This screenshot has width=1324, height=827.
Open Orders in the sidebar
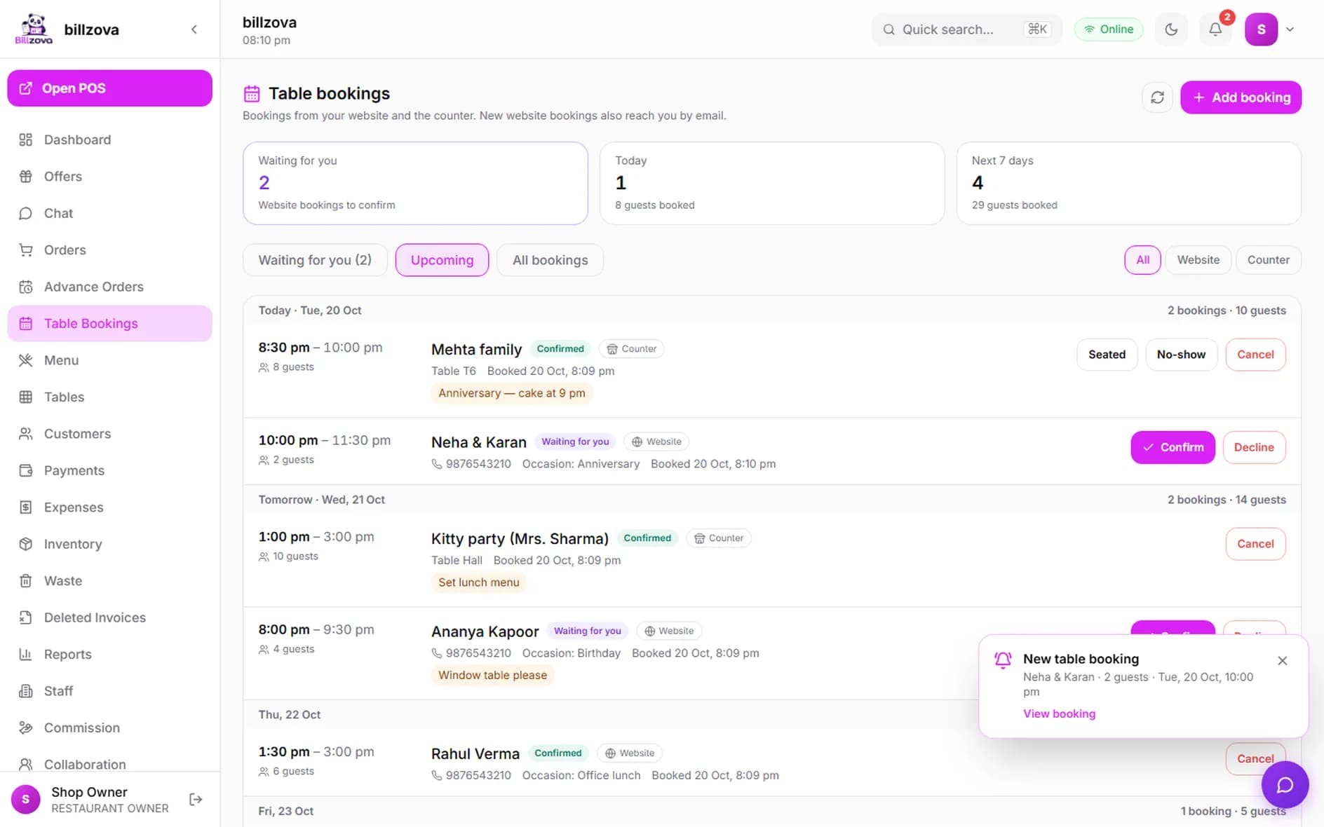point(109,250)
